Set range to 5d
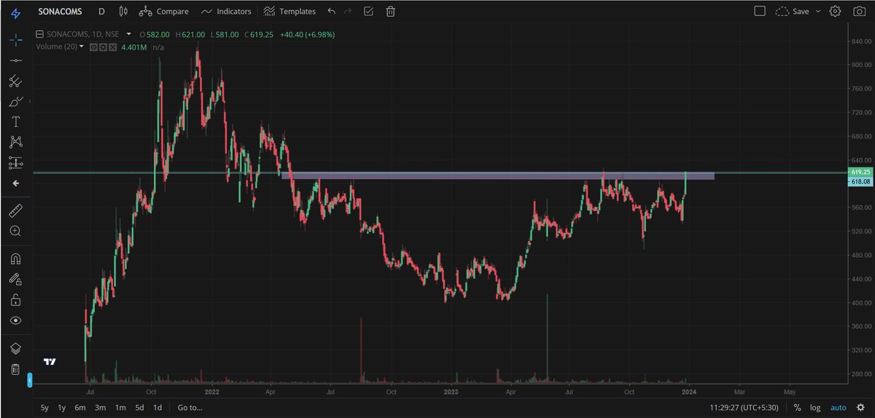Screen dimensions: 875x418 coord(139,408)
